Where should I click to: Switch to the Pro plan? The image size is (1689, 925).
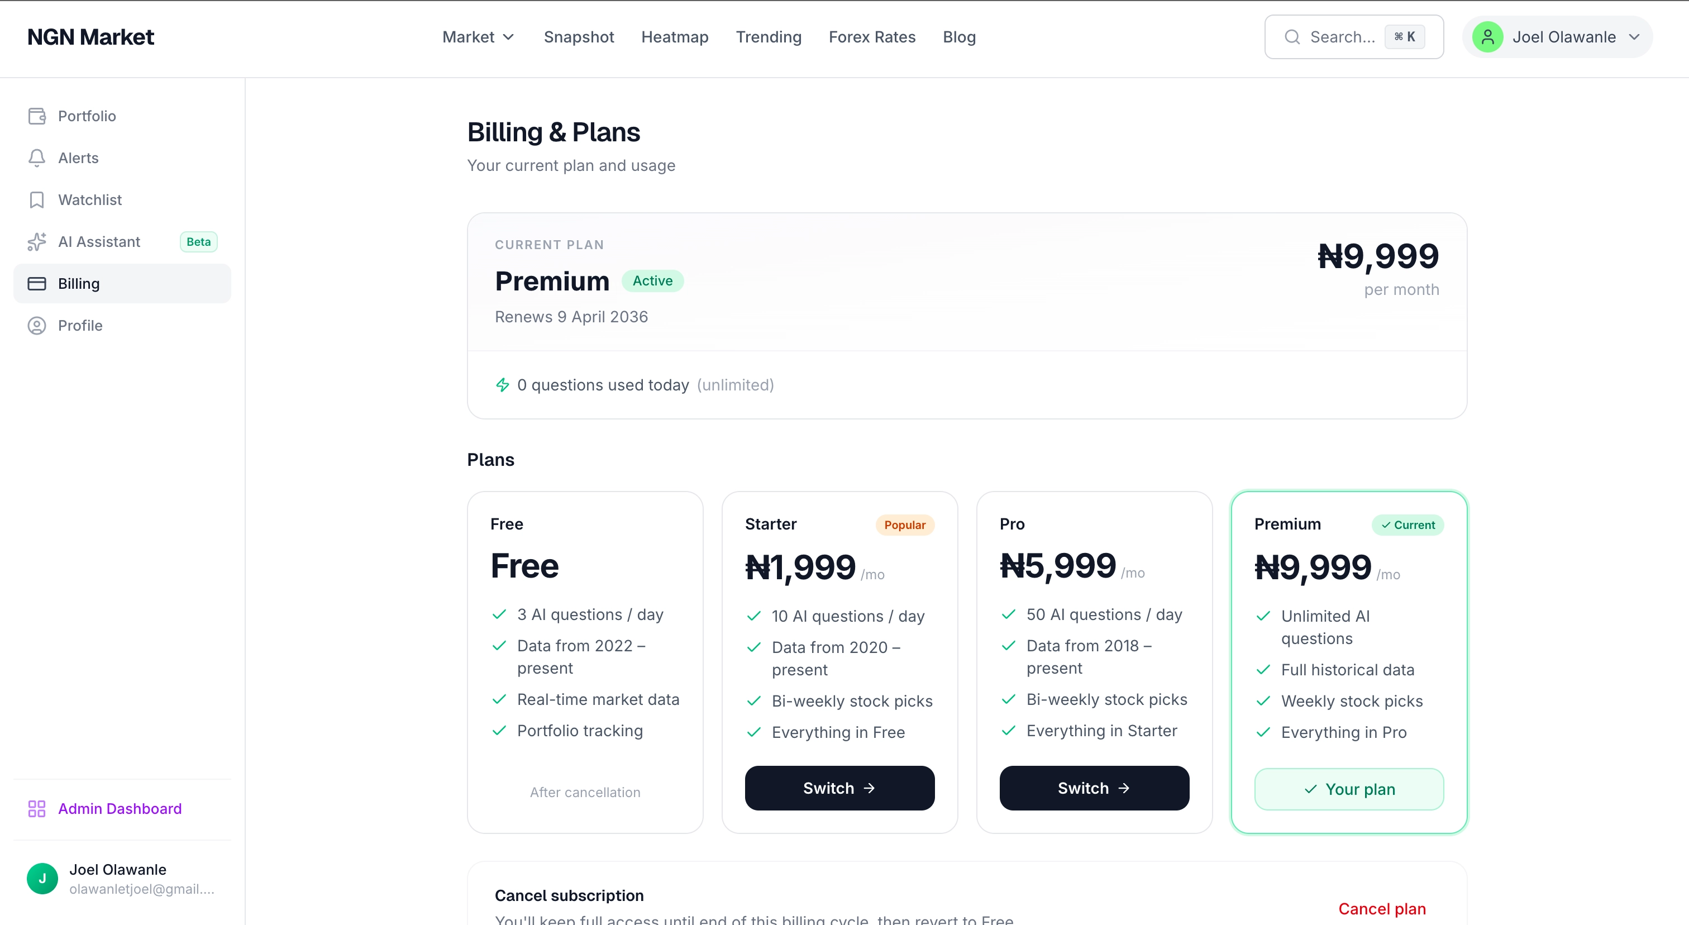pos(1094,788)
